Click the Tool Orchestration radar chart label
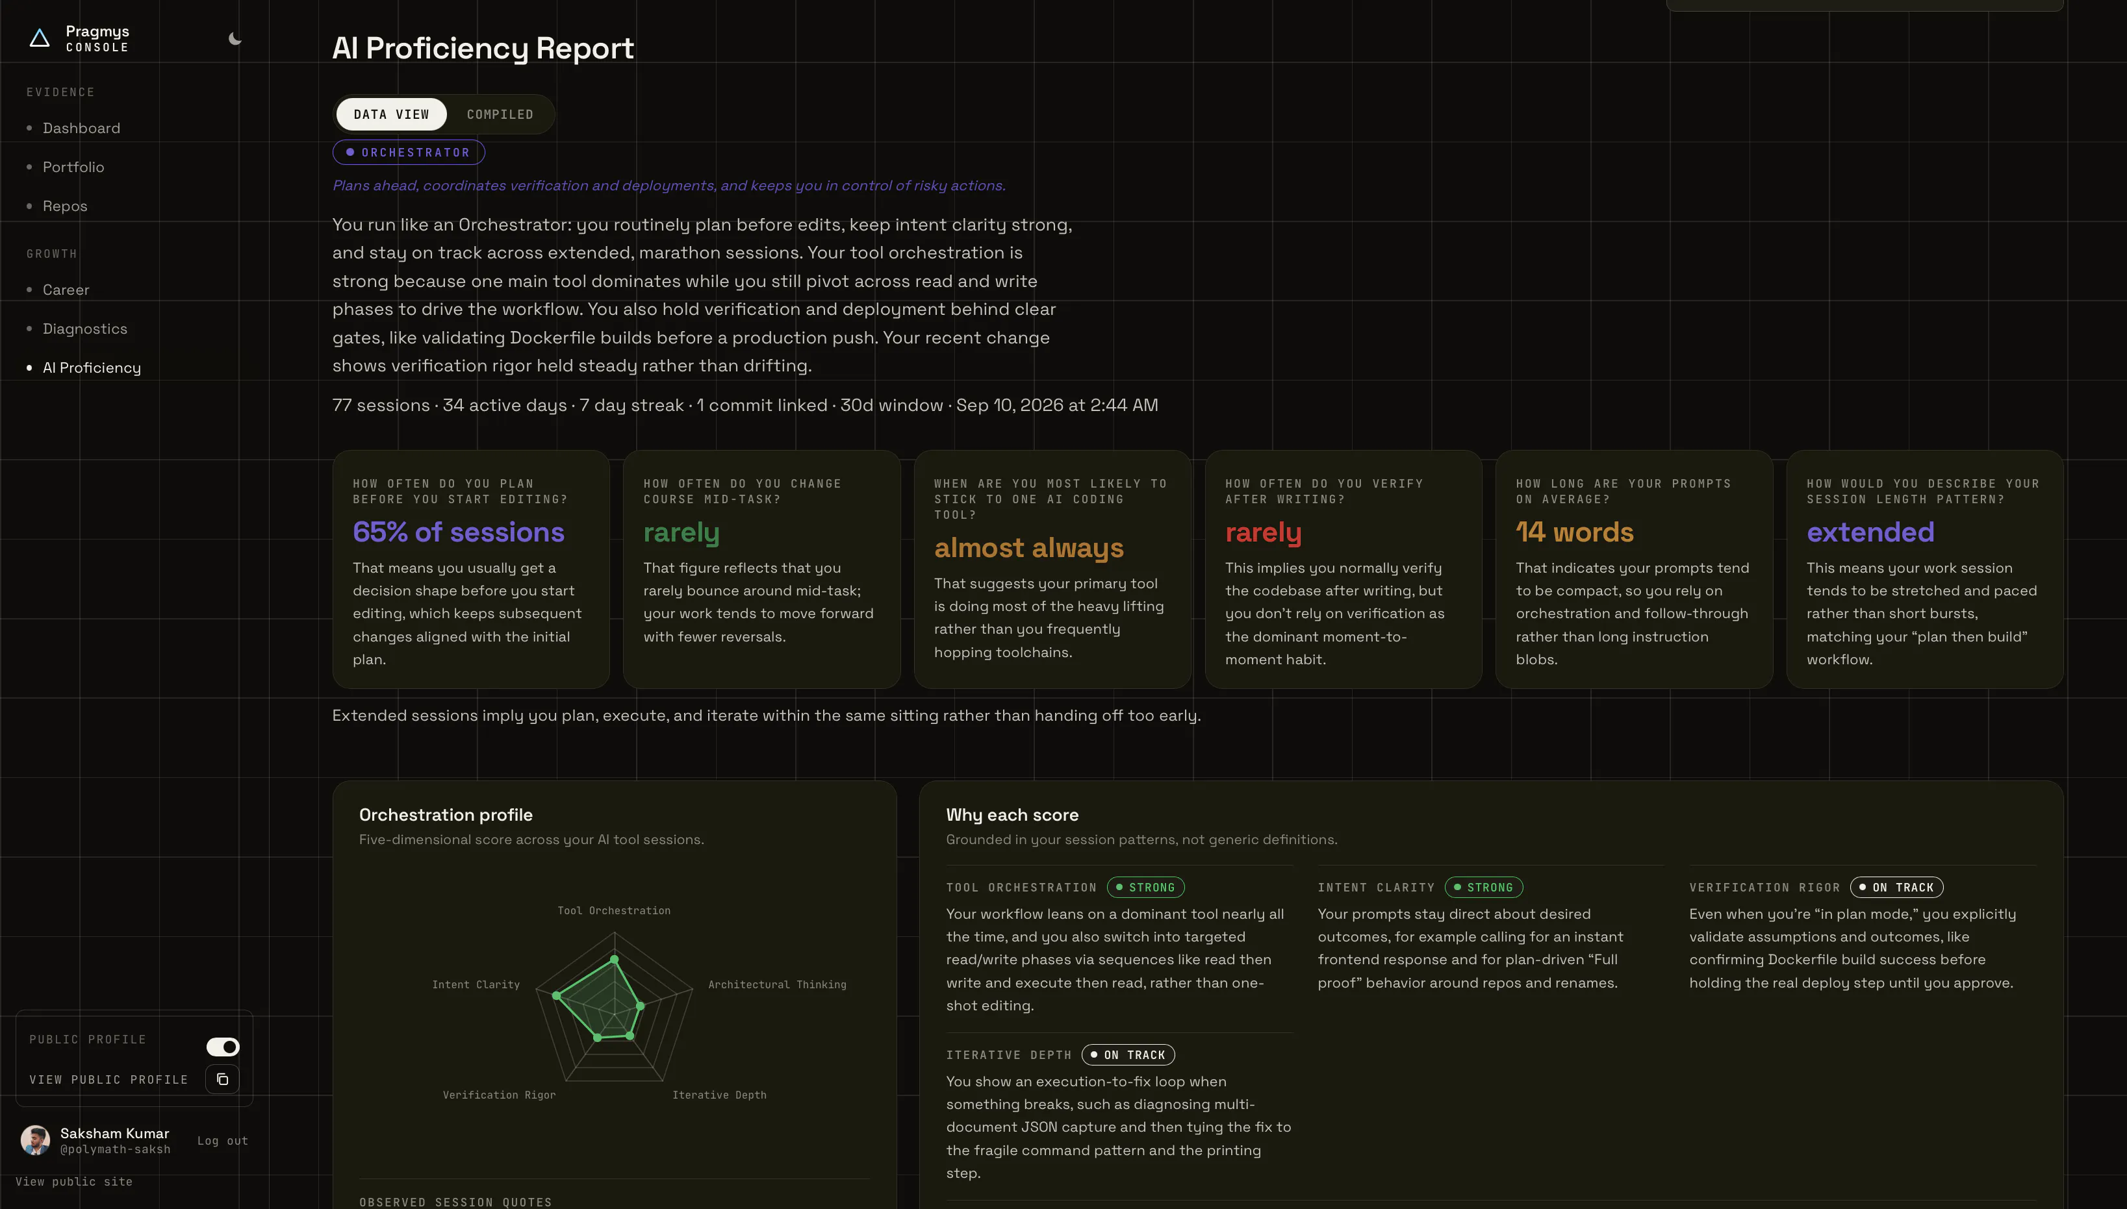 pos(614,911)
